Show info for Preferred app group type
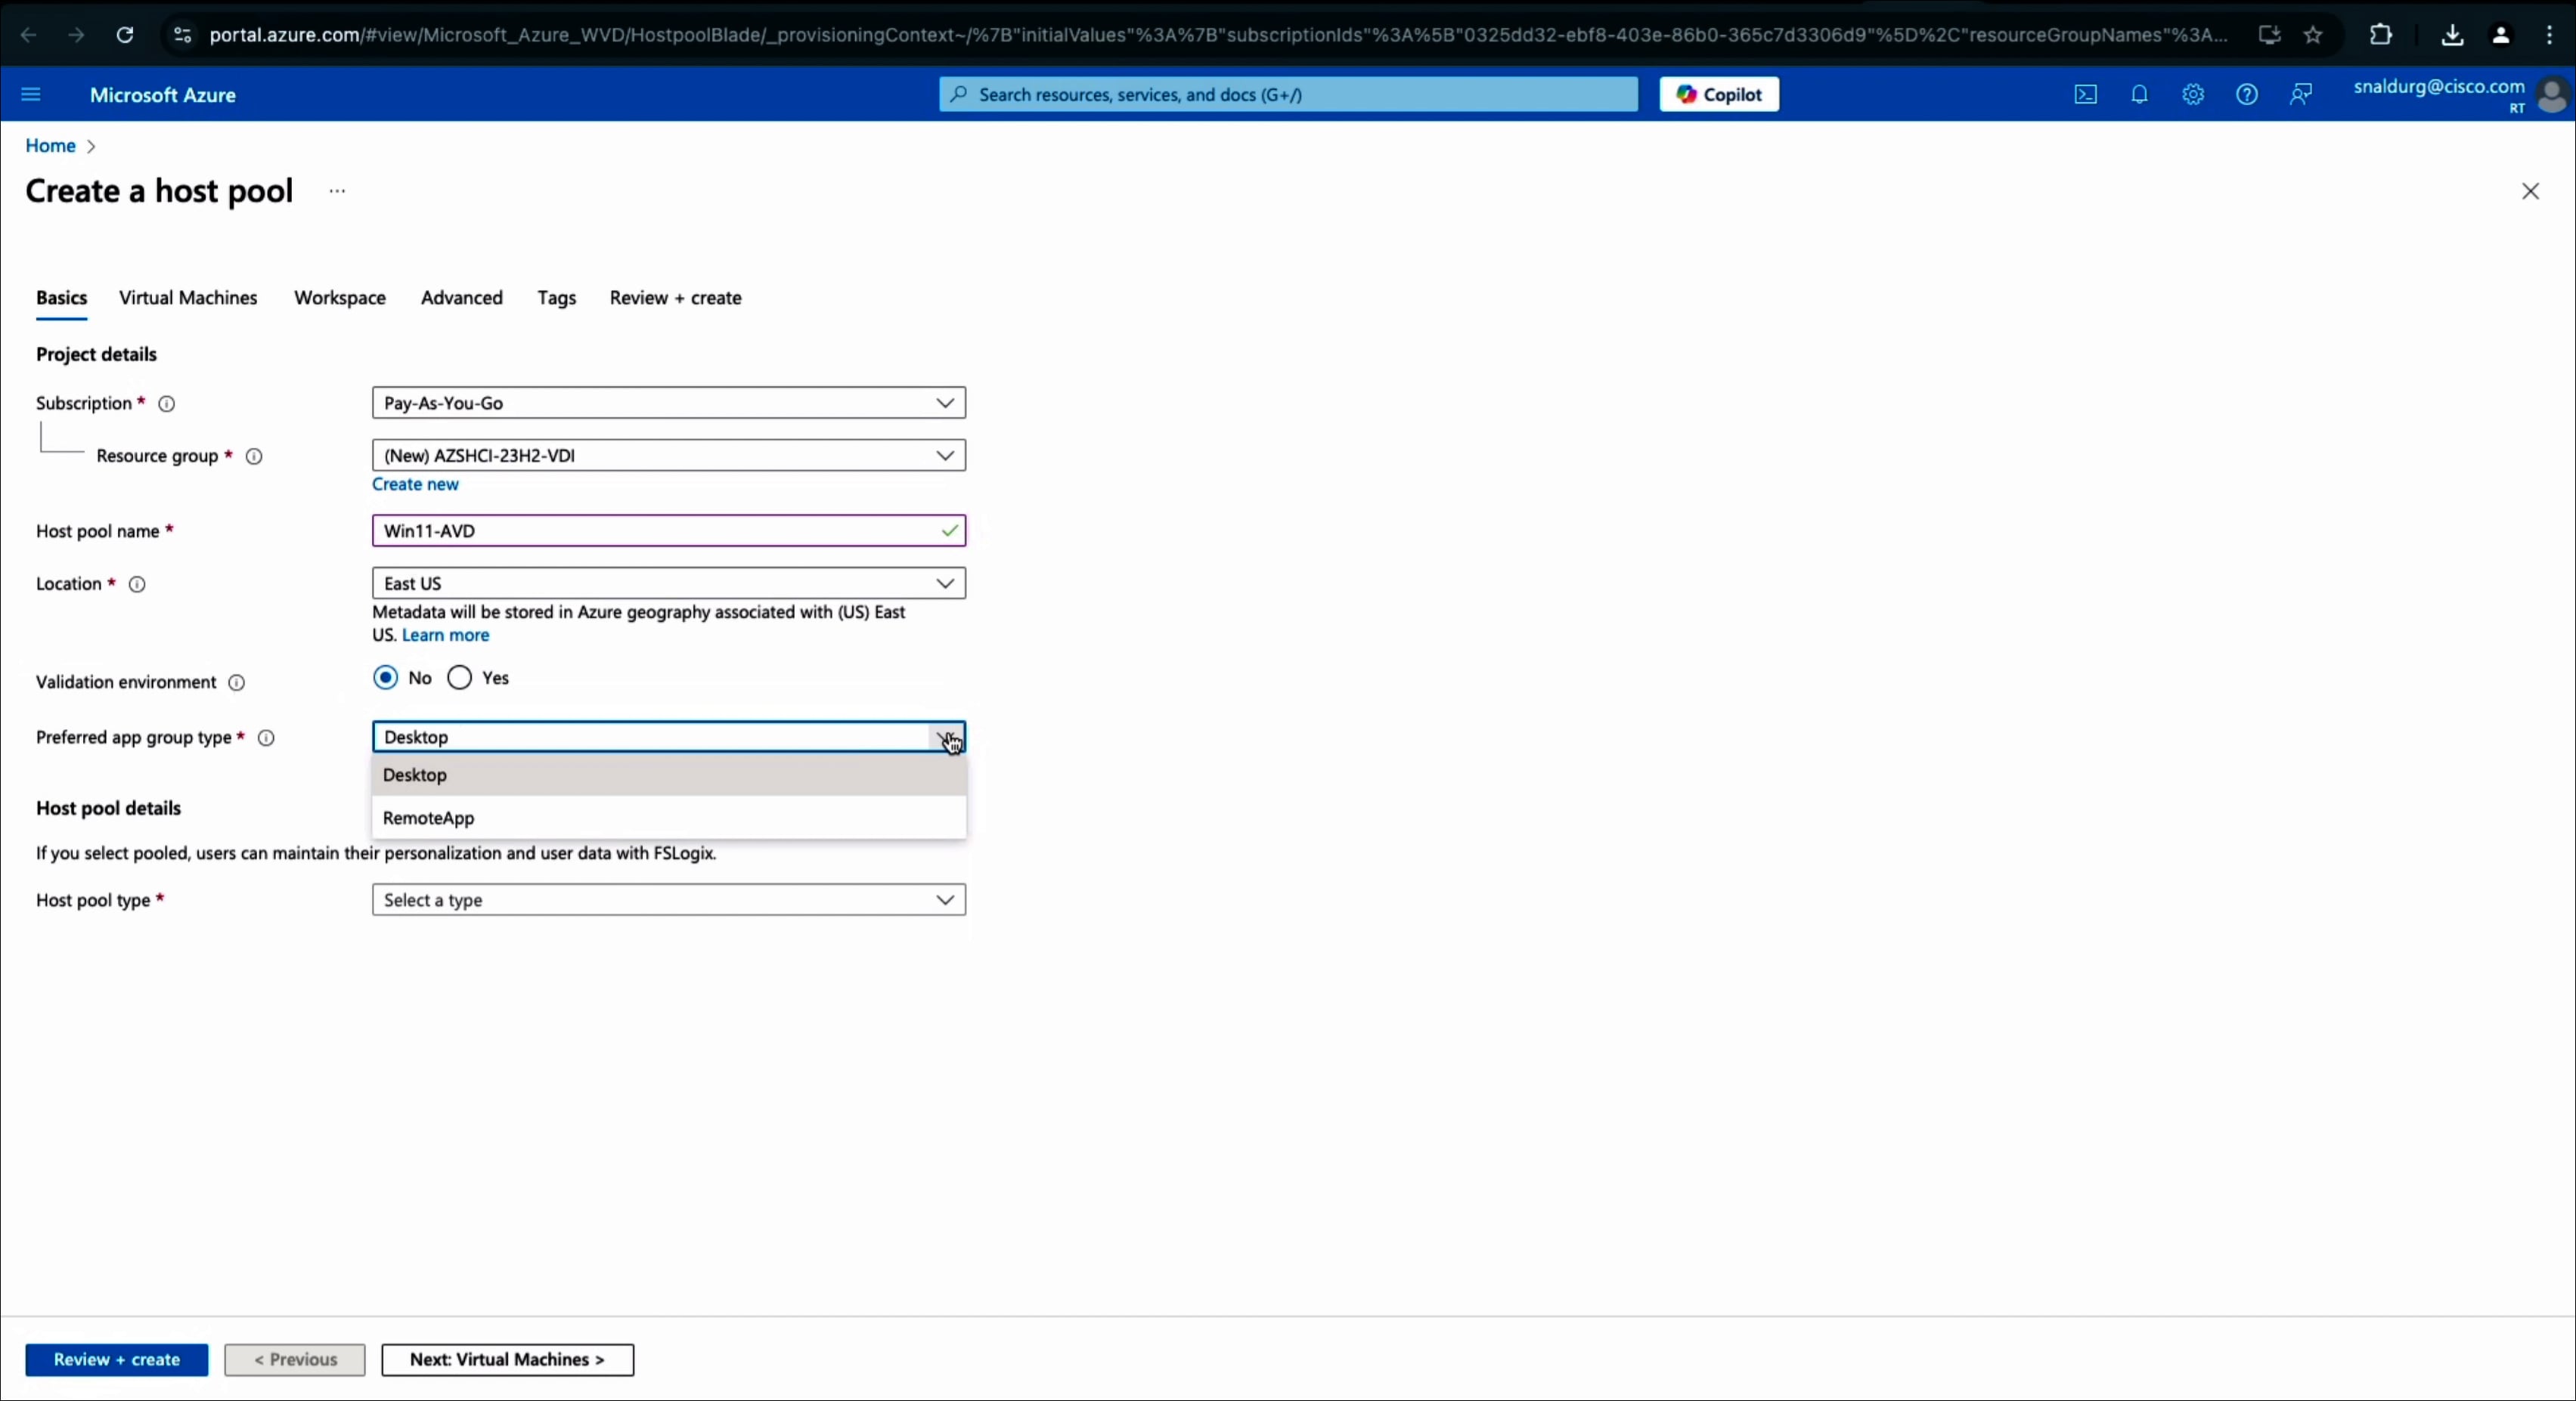This screenshot has width=2576, height=1401. (x=266, y=738)
